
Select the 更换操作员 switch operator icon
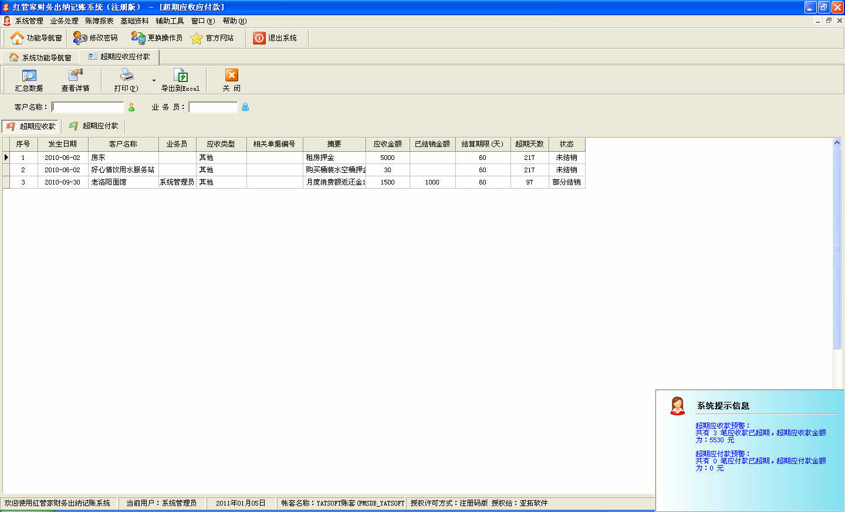[x=138, y=38]
